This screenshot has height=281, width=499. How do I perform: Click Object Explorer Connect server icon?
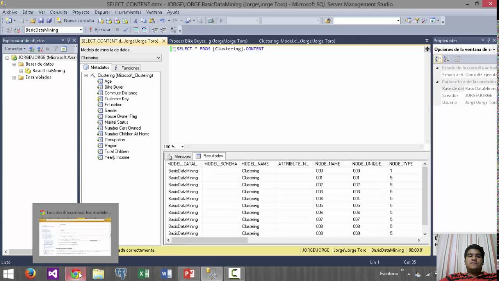tap(31, 49)
